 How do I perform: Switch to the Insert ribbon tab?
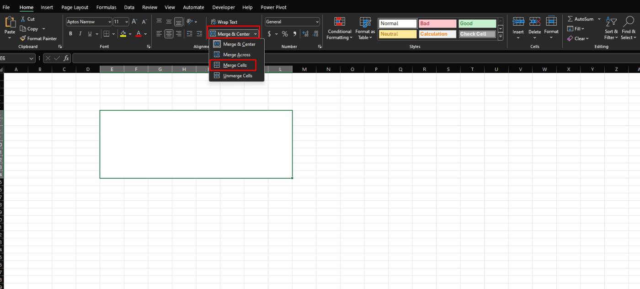(x=47, y=7)
